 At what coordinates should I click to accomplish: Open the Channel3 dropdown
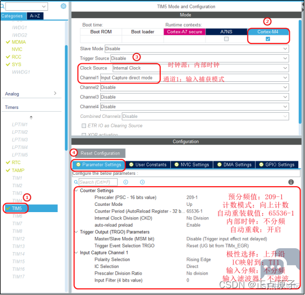(x=194, y=97)
